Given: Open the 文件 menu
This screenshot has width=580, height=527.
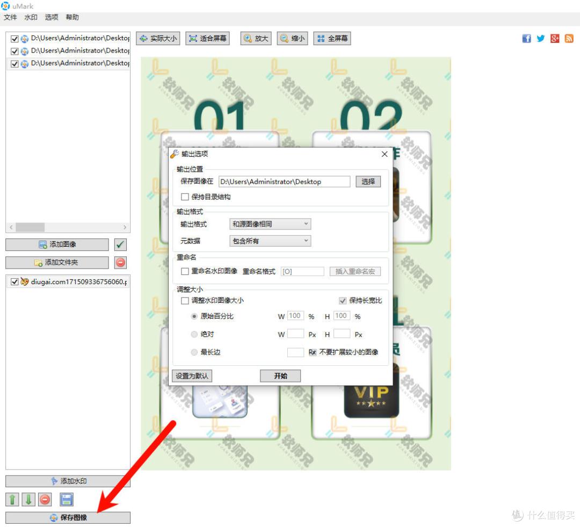Looking at the screenshot, I should [x=10, y=17].
